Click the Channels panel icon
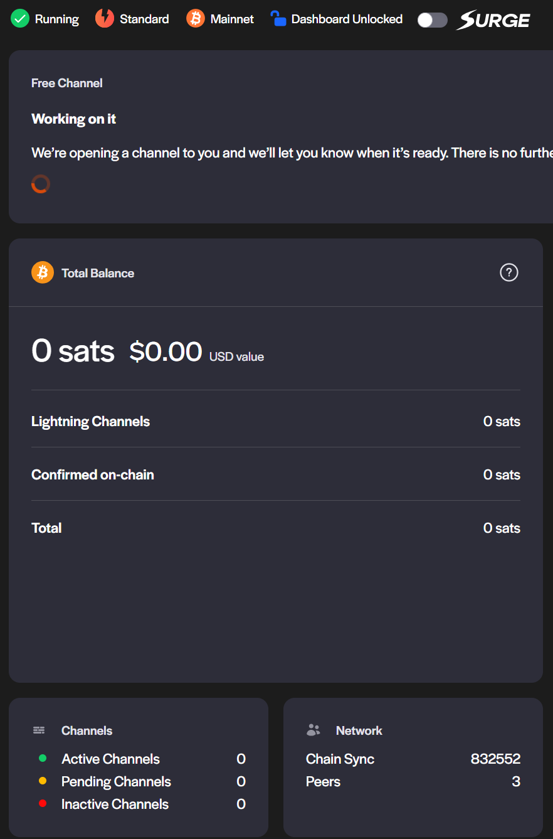The width and height of the screenshot is (553, 839). click(x=39, y=730)
